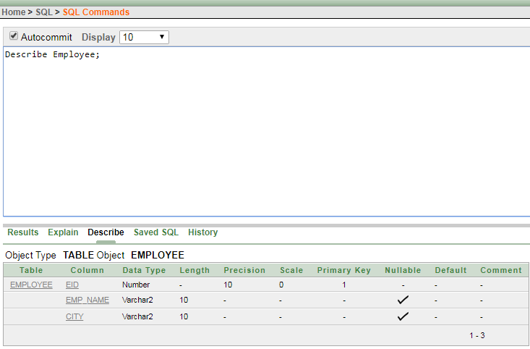Toggle the Autocommit checkbox

tap(14, 36)
